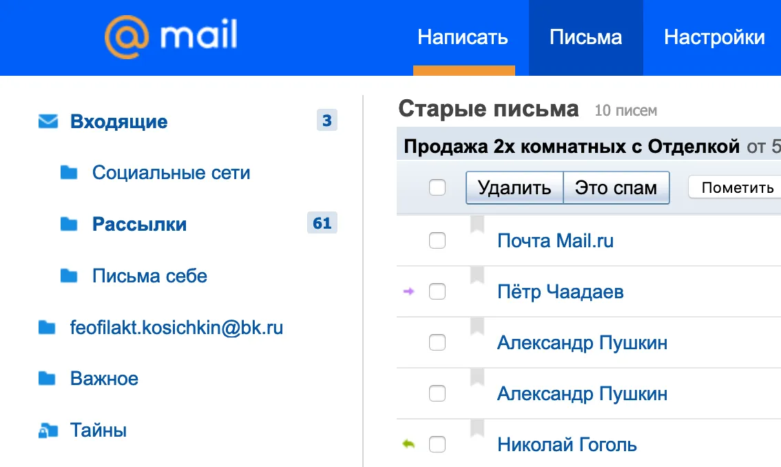Screen dimensions: 781x467
Task: Click the purple forward arrow by Пётр Чаадаев
Action: click(x=408, y=291)
